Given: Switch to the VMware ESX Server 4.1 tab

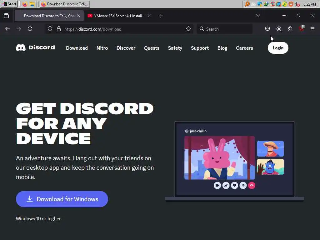Looking at the screenshot, I should point(119,16).
